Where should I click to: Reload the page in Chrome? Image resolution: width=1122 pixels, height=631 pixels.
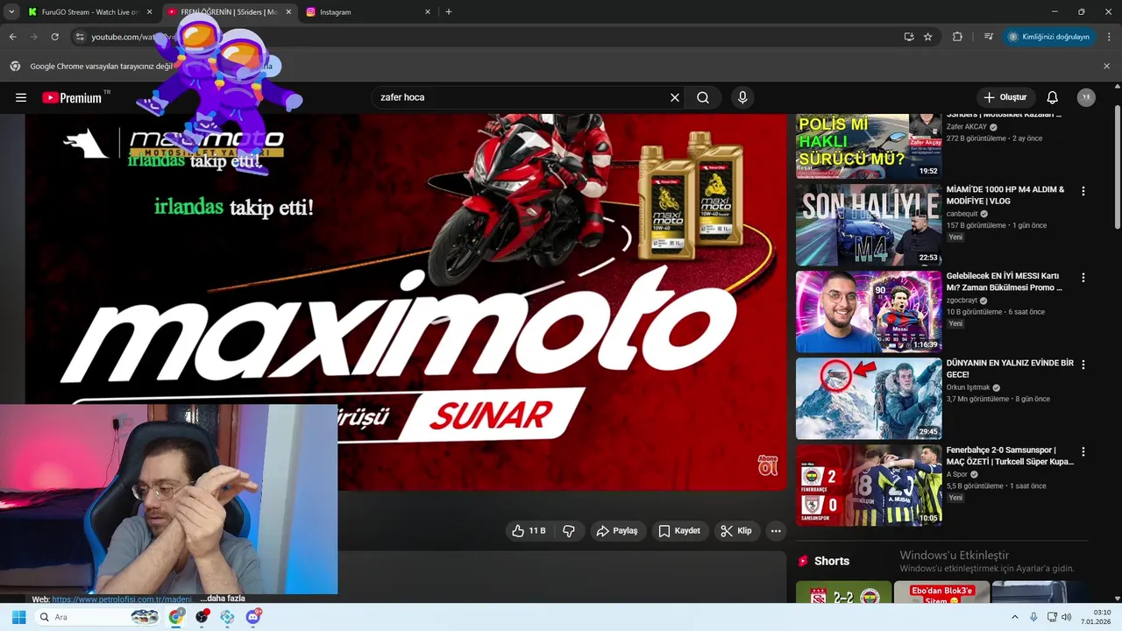pos(54,37)
